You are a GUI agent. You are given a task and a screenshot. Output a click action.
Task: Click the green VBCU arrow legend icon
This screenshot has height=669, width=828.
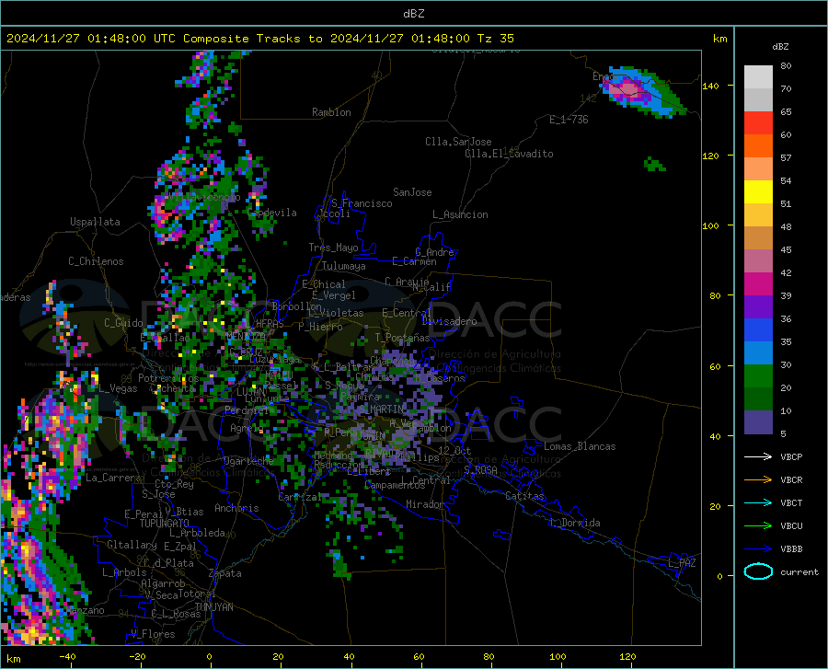(758, 525)
